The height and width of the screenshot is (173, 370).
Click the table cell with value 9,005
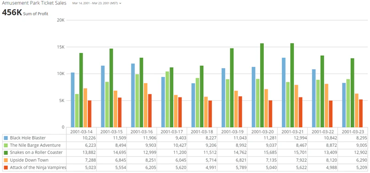353,145
